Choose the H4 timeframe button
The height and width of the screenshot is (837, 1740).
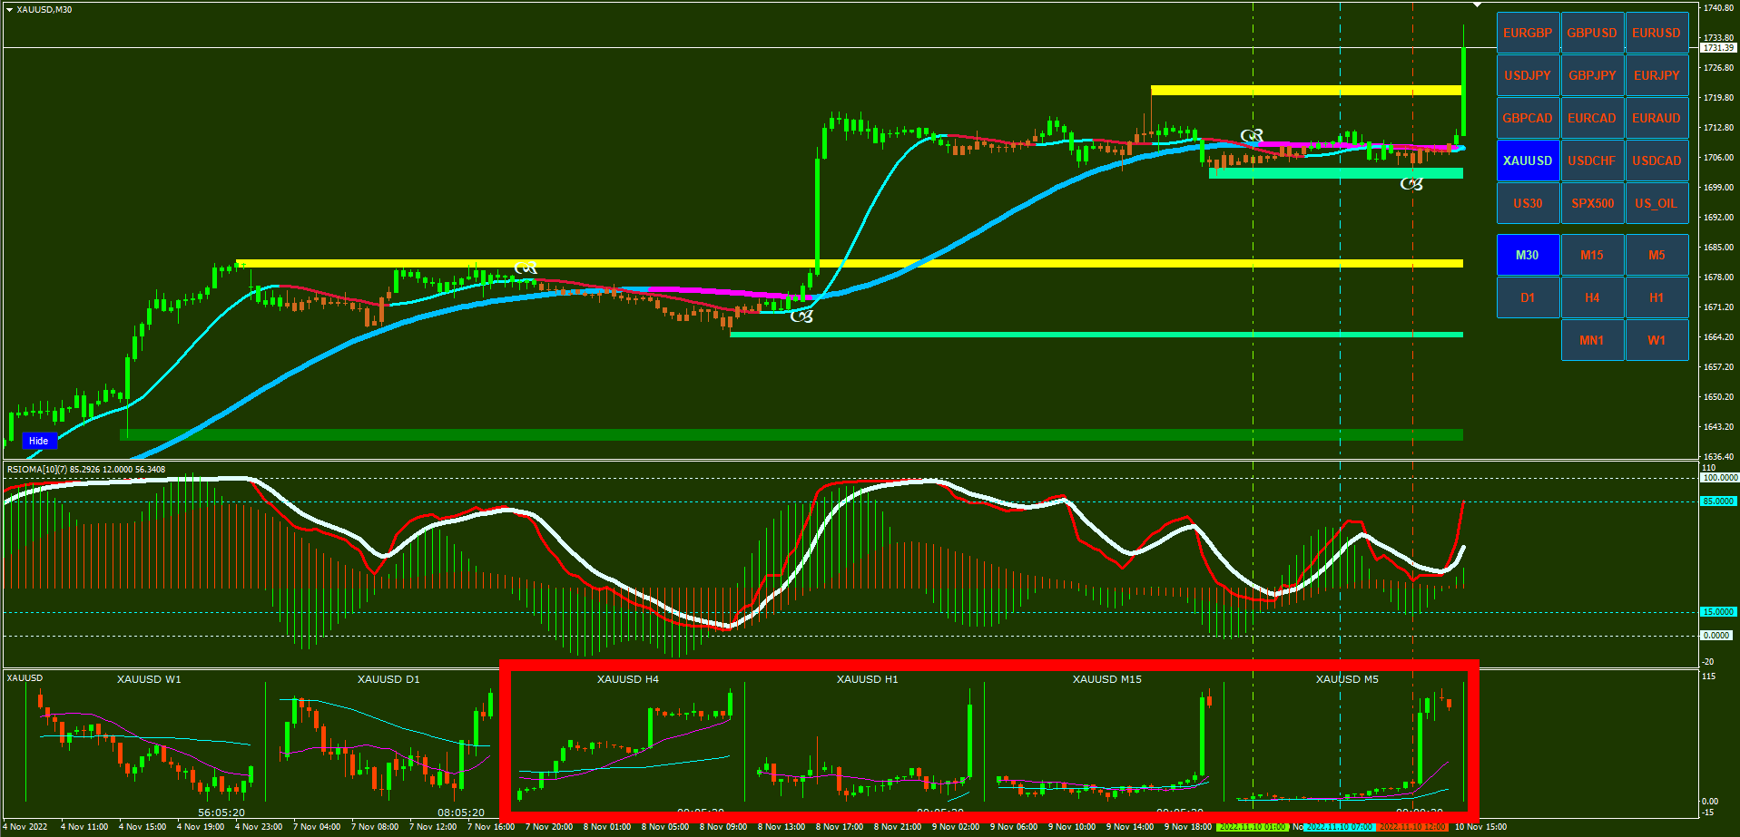click(x=1592, y=297)
